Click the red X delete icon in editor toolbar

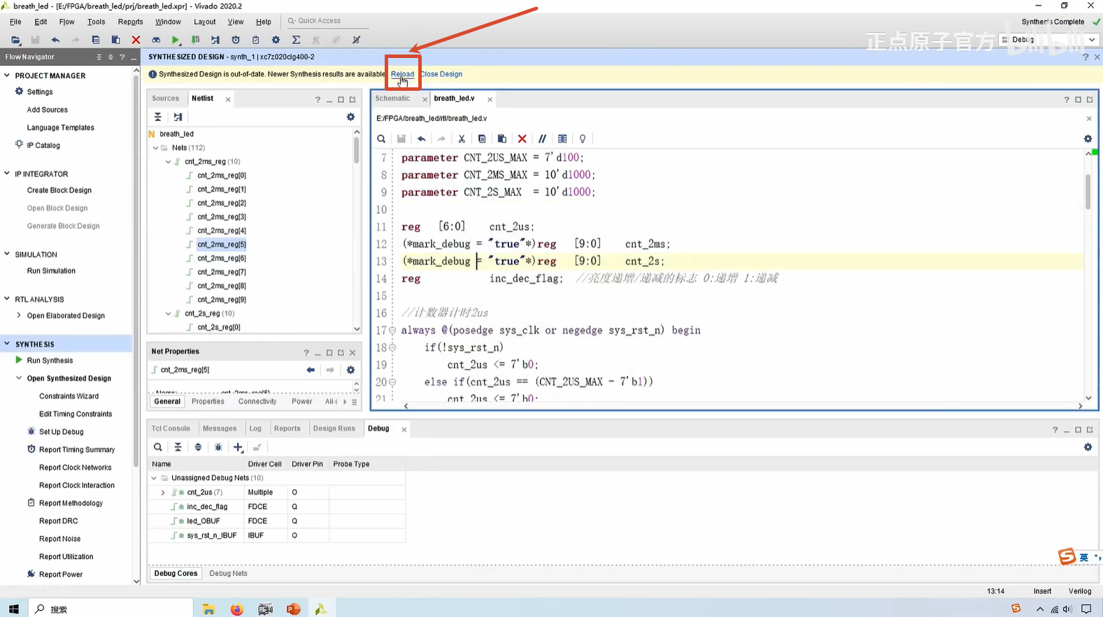coord(522,139)
